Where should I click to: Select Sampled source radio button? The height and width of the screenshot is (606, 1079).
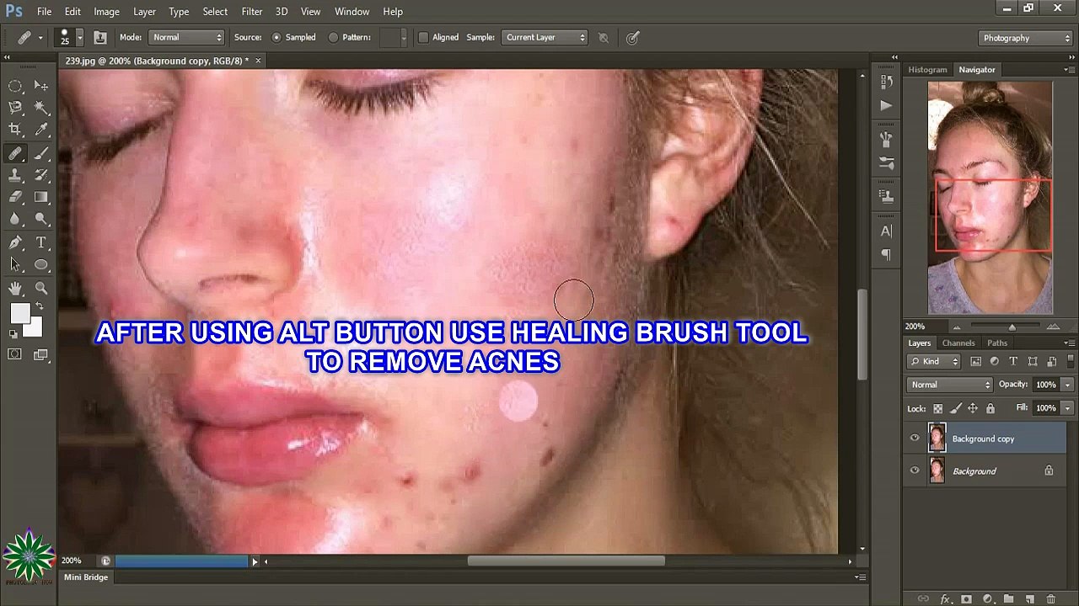(x=276, y=37)
